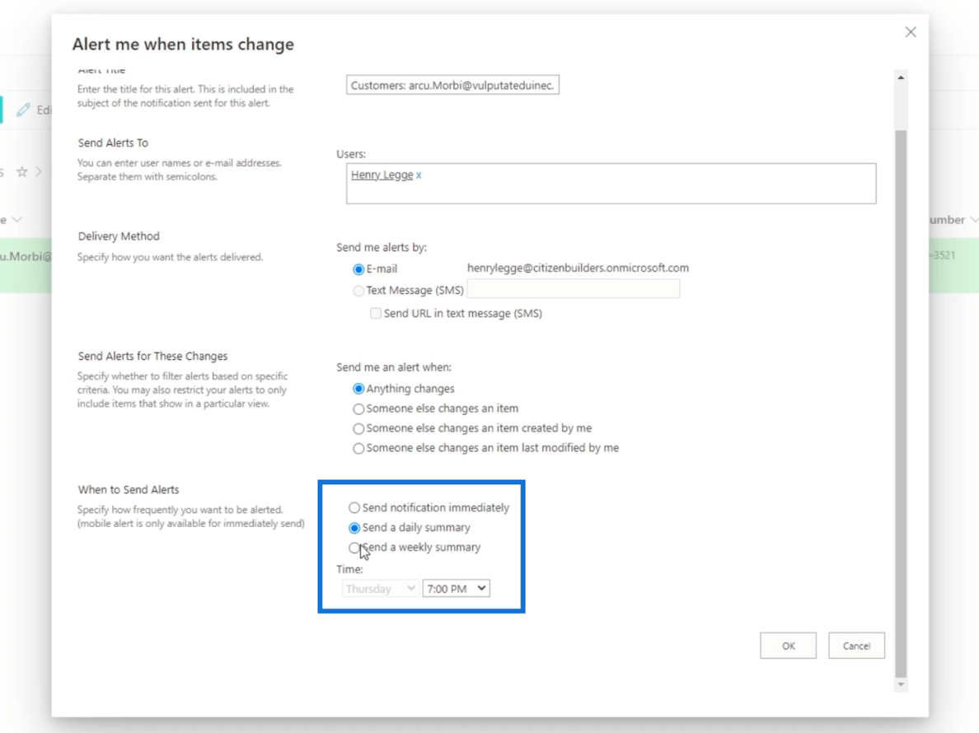The image size is (979, 733).
Task: Select Text Message (SMS) delivery option
Action: [x=358, y=291]
